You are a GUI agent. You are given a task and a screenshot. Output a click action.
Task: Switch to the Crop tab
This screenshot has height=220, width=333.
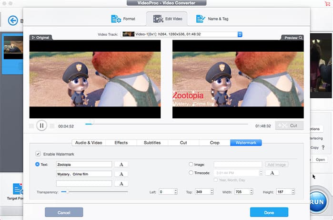click(214, 143)
